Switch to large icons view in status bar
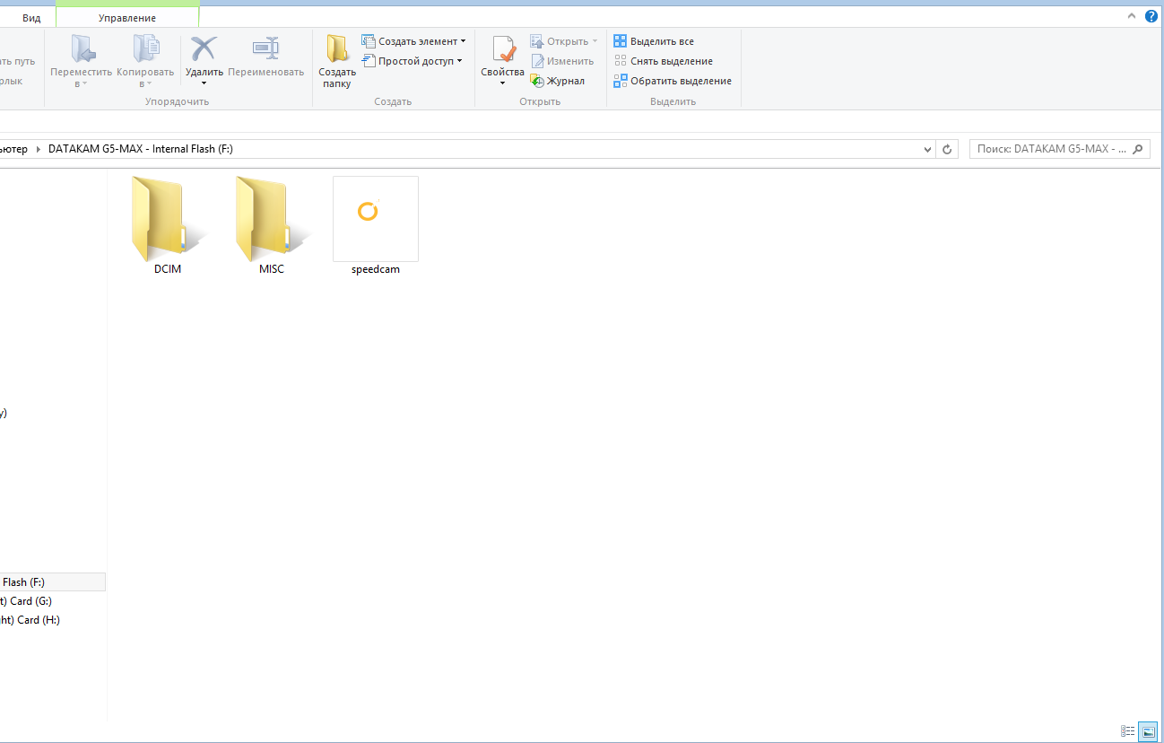1164x743 pixels. [1148, 731]
